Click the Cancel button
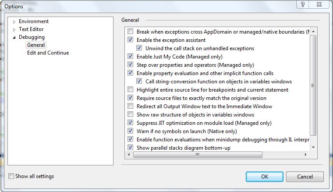This screenshot has width=333, height=192. (305, 177)
